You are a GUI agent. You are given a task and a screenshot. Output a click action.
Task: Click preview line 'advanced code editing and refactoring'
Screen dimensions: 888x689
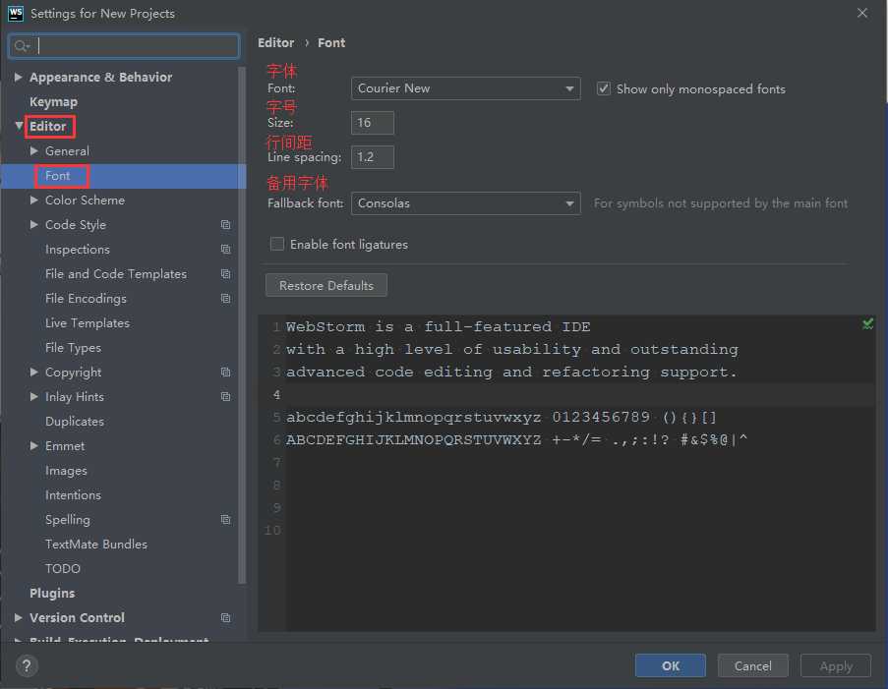click(x=510, y=372)
